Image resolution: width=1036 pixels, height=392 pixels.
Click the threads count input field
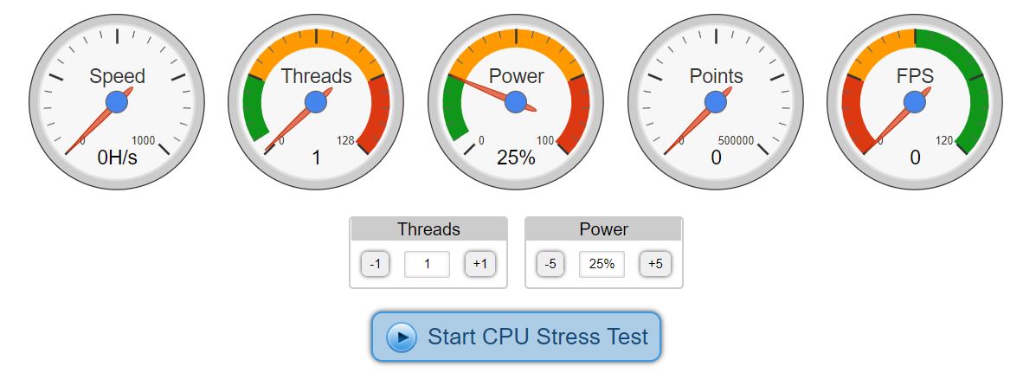(427, 264)
